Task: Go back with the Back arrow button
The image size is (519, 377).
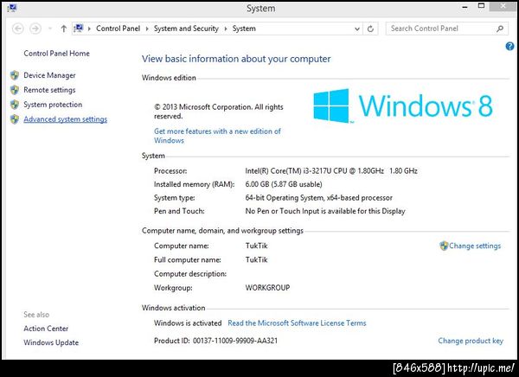Action: pyautogui.click(x=18, y=29)
